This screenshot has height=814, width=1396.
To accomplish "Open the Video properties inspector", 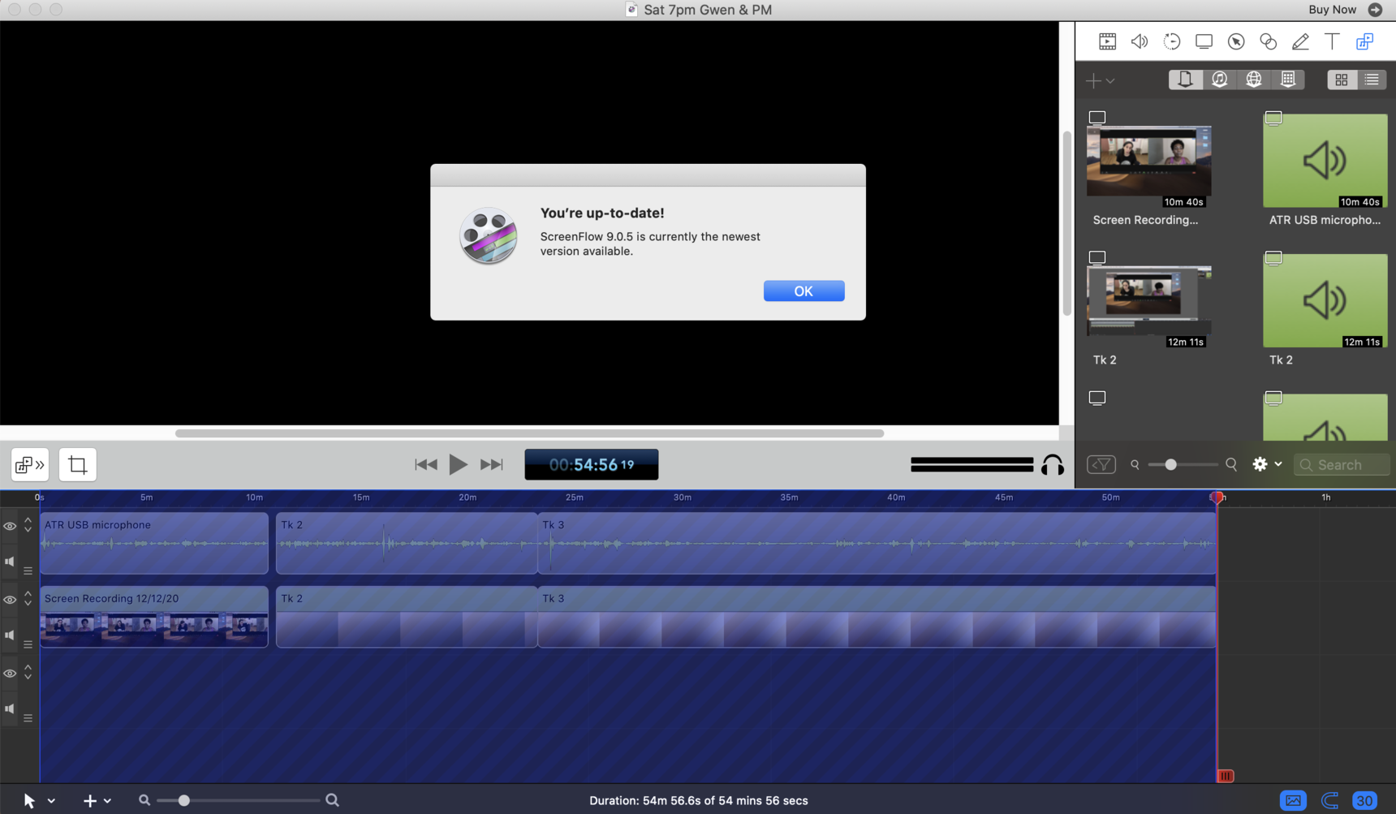I will (x=1107, y=41).
